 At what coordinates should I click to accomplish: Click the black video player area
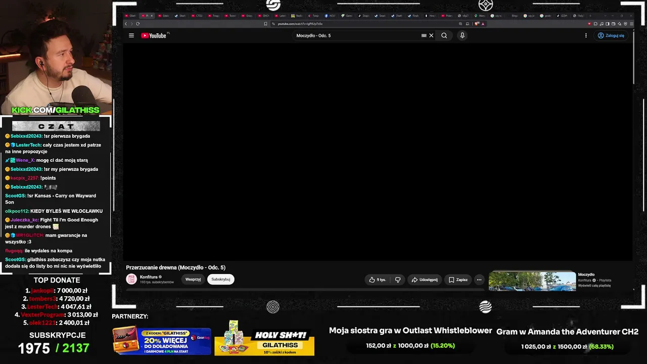coord(378,152)
